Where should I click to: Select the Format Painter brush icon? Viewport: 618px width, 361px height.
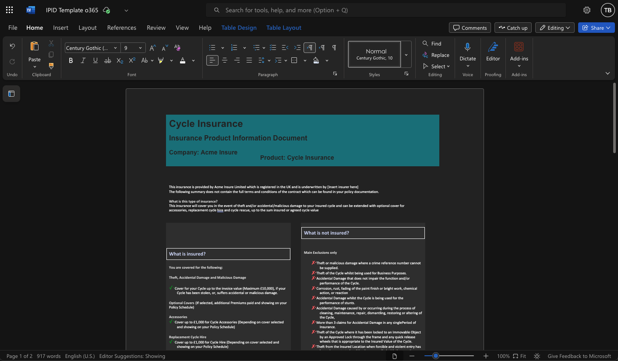(51, 66)
